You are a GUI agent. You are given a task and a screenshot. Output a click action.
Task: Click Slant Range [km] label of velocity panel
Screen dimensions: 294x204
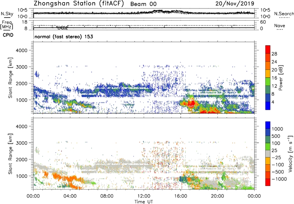[10, 154]
